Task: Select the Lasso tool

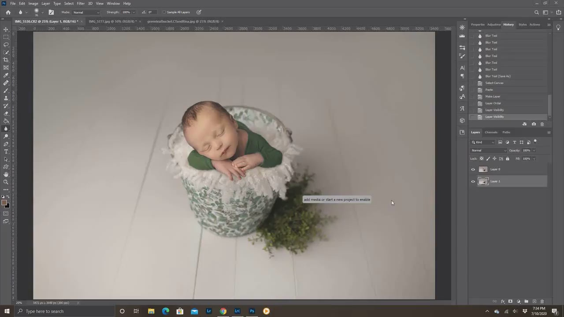Action: point(6,44)
